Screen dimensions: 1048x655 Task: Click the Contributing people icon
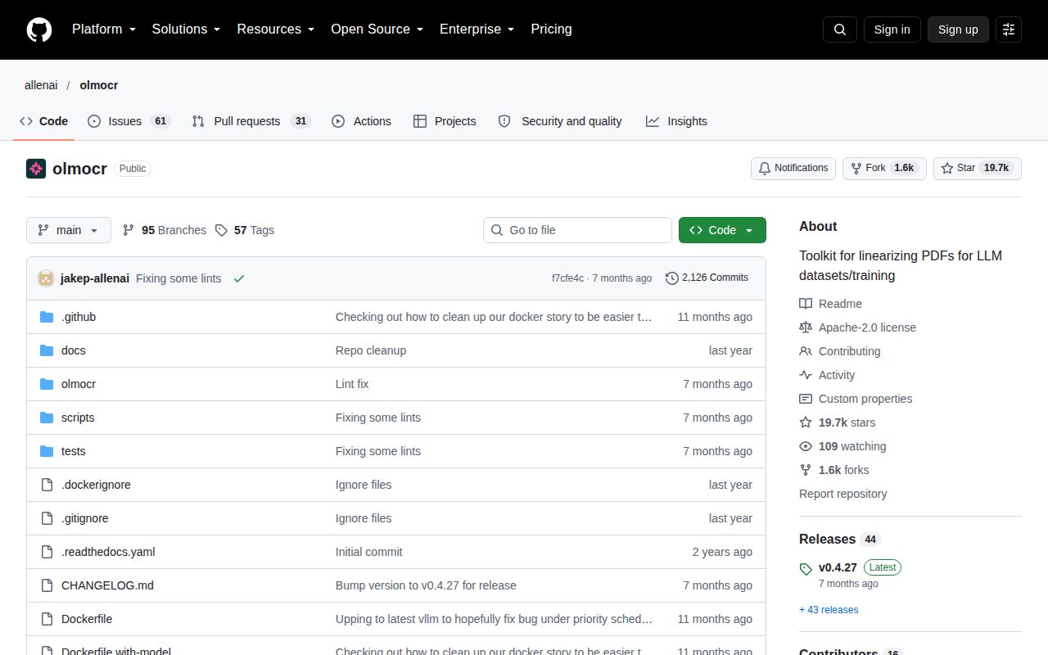pyautogui.click(x=806, y=351)
